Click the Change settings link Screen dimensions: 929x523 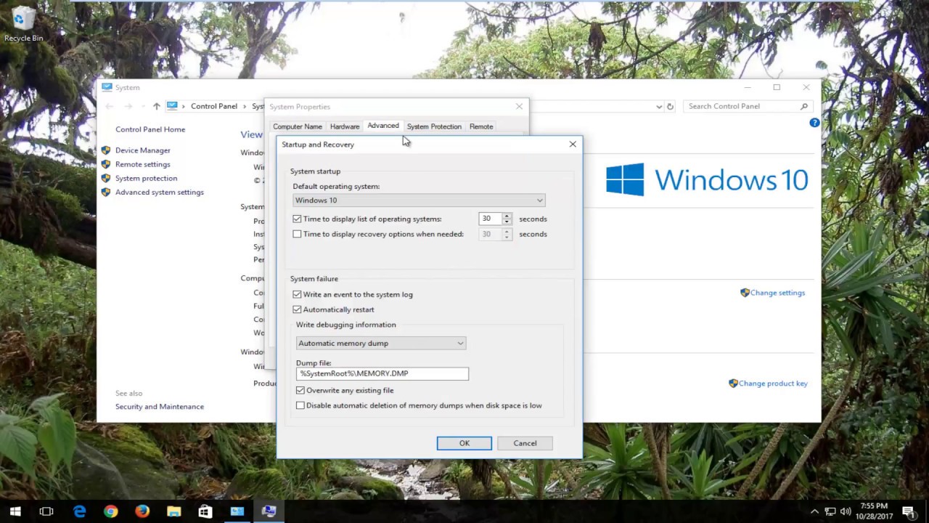tap(777, 293)
